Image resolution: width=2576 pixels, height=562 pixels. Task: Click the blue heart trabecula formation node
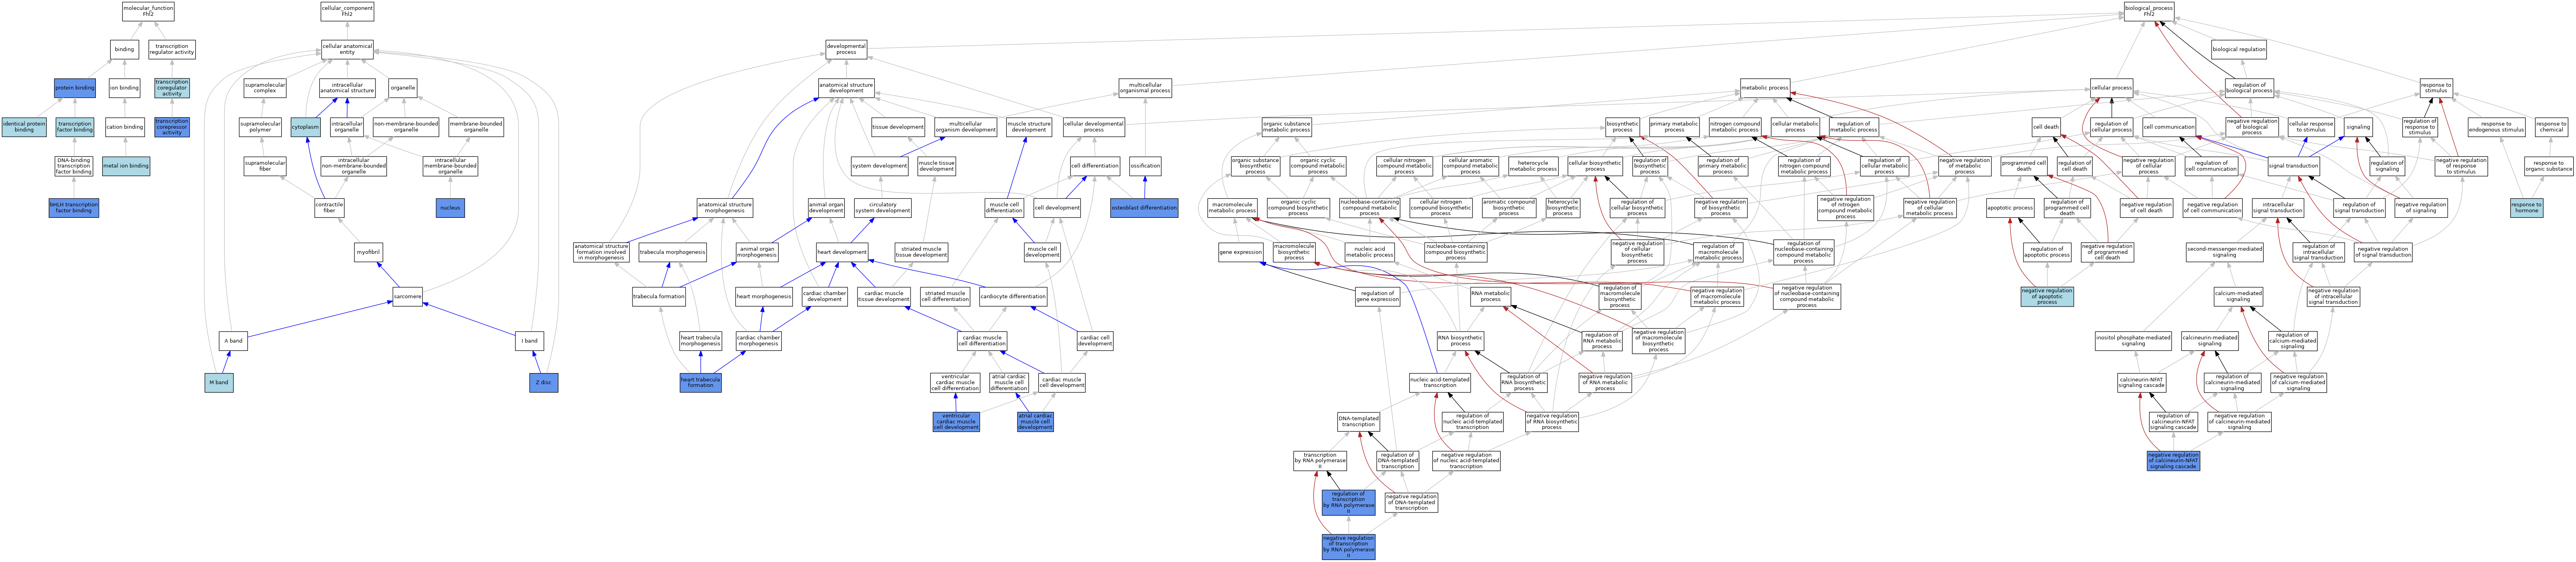click(700, 382)
